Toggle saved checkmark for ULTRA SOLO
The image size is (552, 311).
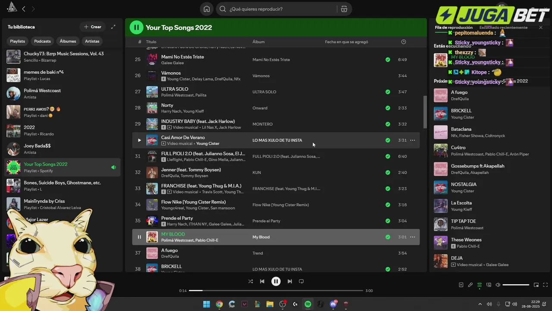pyautogui.click(x=388, y=92)
